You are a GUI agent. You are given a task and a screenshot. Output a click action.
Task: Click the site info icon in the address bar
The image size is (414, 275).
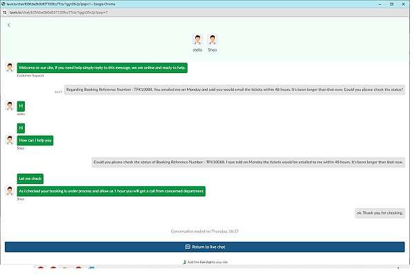click(5, 12)
